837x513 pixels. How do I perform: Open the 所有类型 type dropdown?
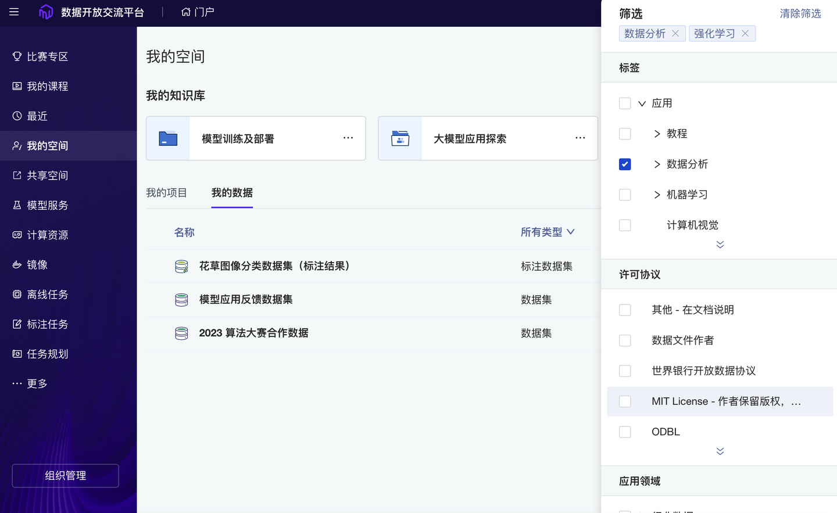tap(548, 232)
